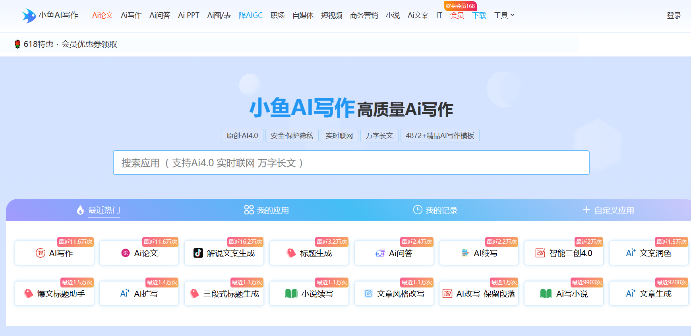
Task: Click the red rose icon by 618特惠
Action: (17, 44)
